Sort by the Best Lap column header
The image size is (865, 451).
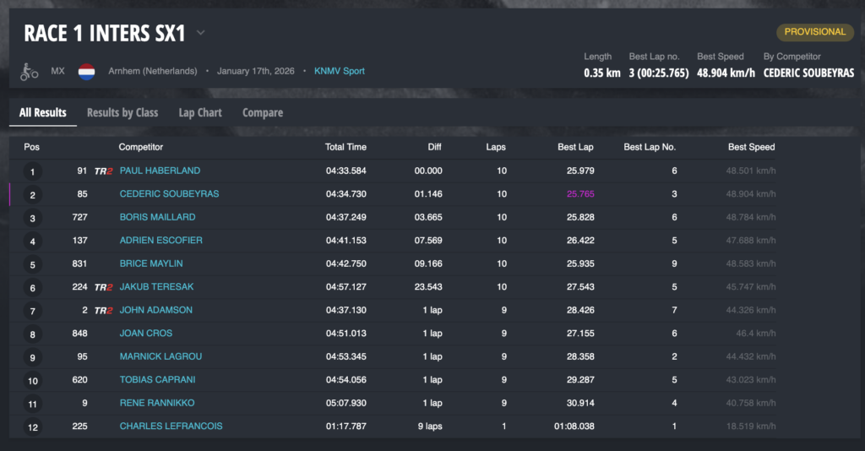575,147
